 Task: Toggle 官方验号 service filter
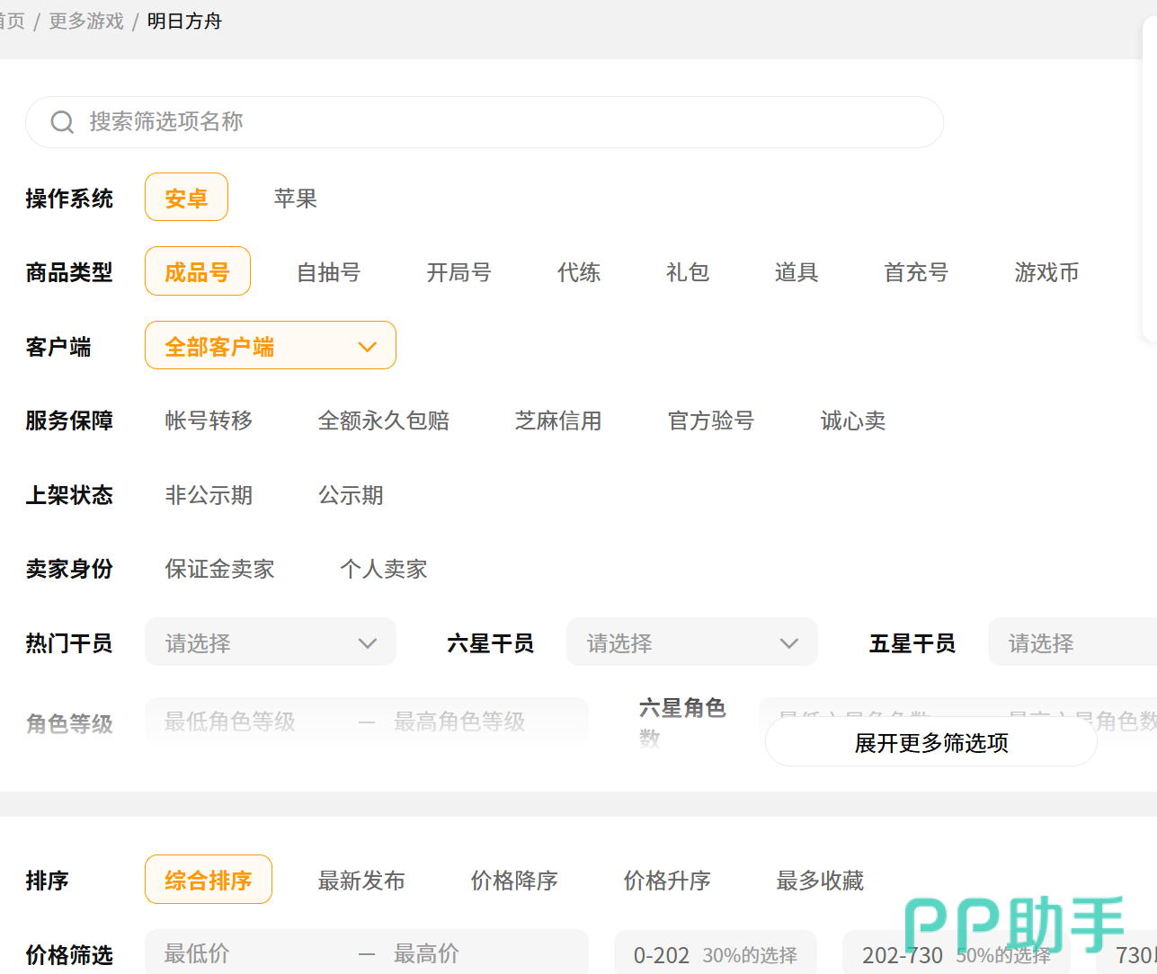click(x=710, y=421)
